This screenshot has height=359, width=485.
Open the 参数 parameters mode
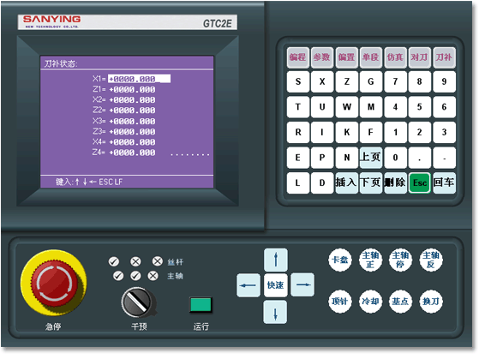point(322,57)
